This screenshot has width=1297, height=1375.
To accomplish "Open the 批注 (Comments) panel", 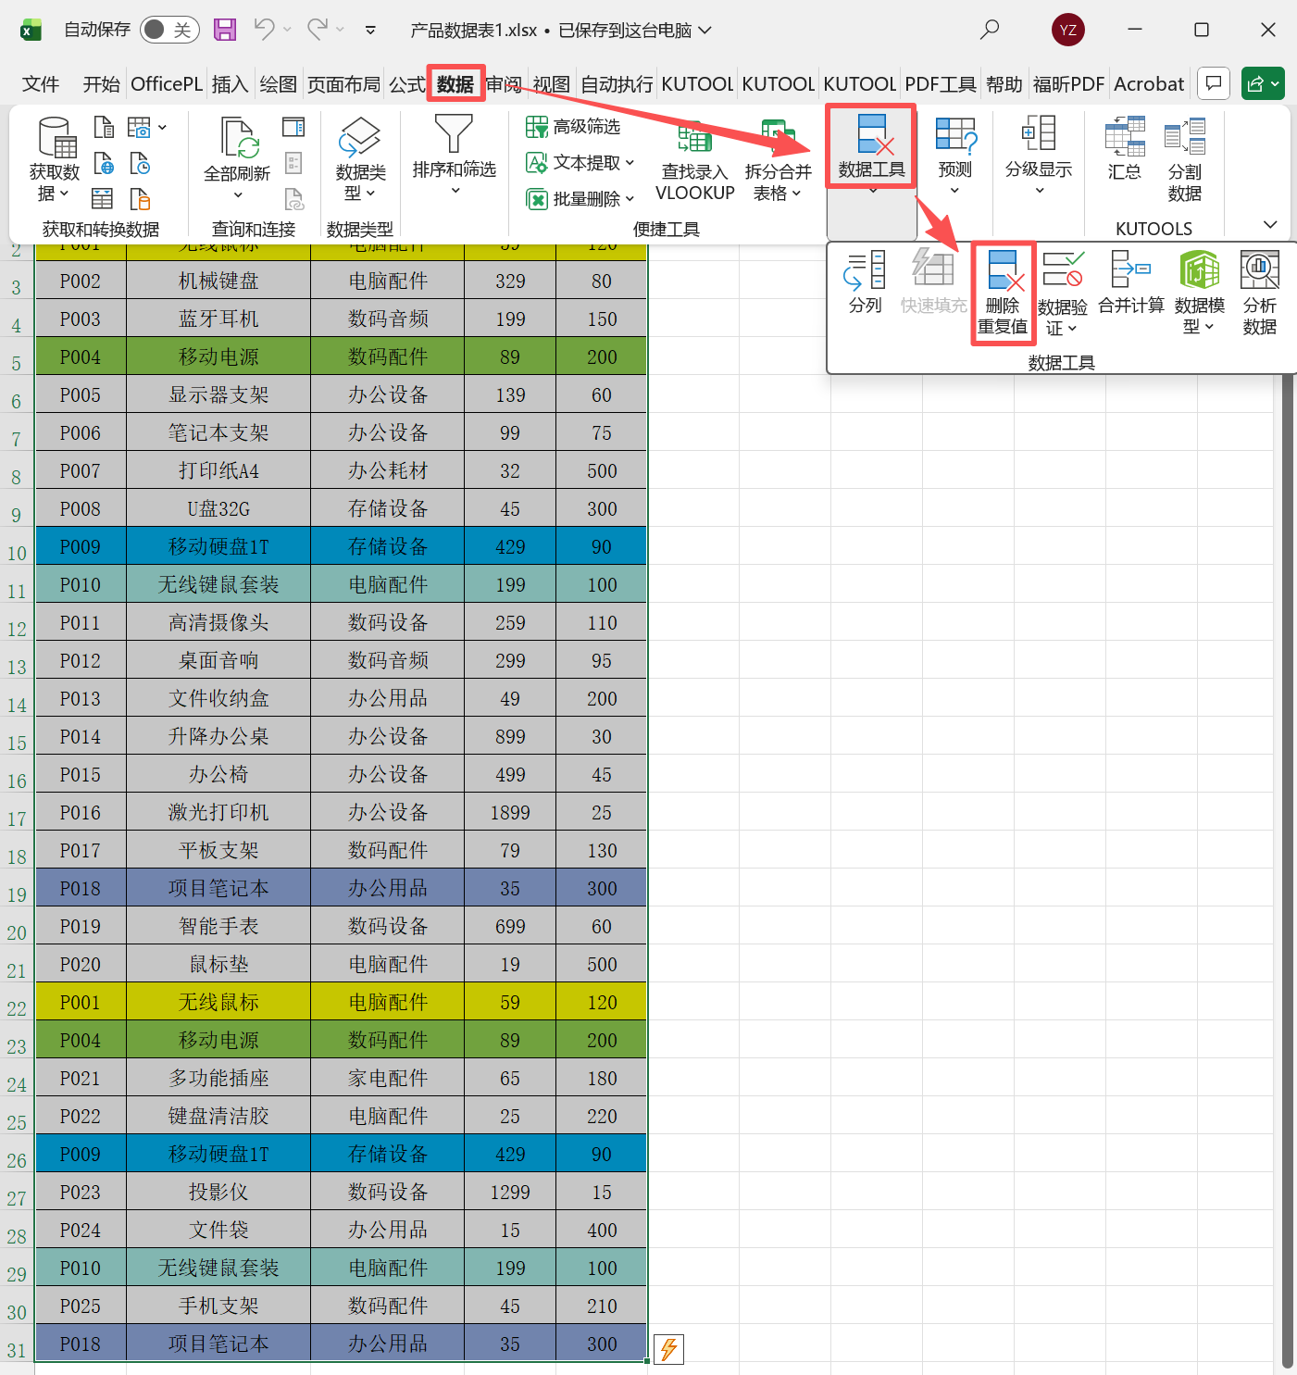I will (1213, 83).
